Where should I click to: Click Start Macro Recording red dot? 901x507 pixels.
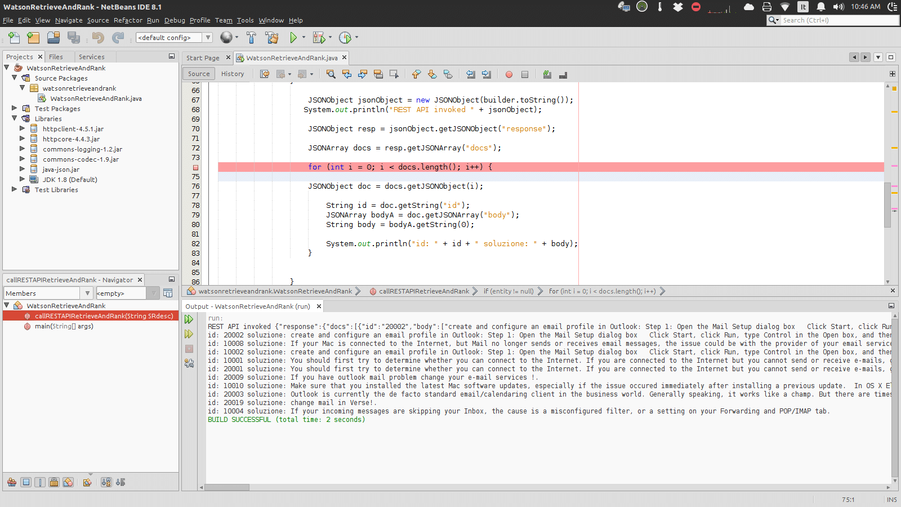(509, 74)
